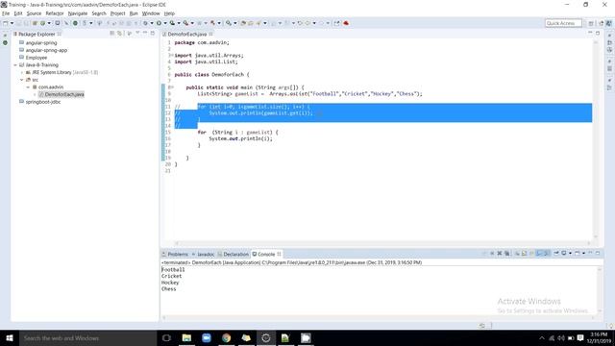Viewport: 615px width, 346px height.
Task: Switch to the Declaration tab
Action: [x=234, y=254]
